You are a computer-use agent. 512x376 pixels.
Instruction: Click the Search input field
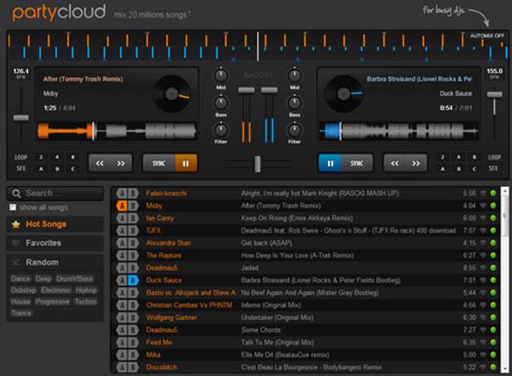(x=55, y=194)
